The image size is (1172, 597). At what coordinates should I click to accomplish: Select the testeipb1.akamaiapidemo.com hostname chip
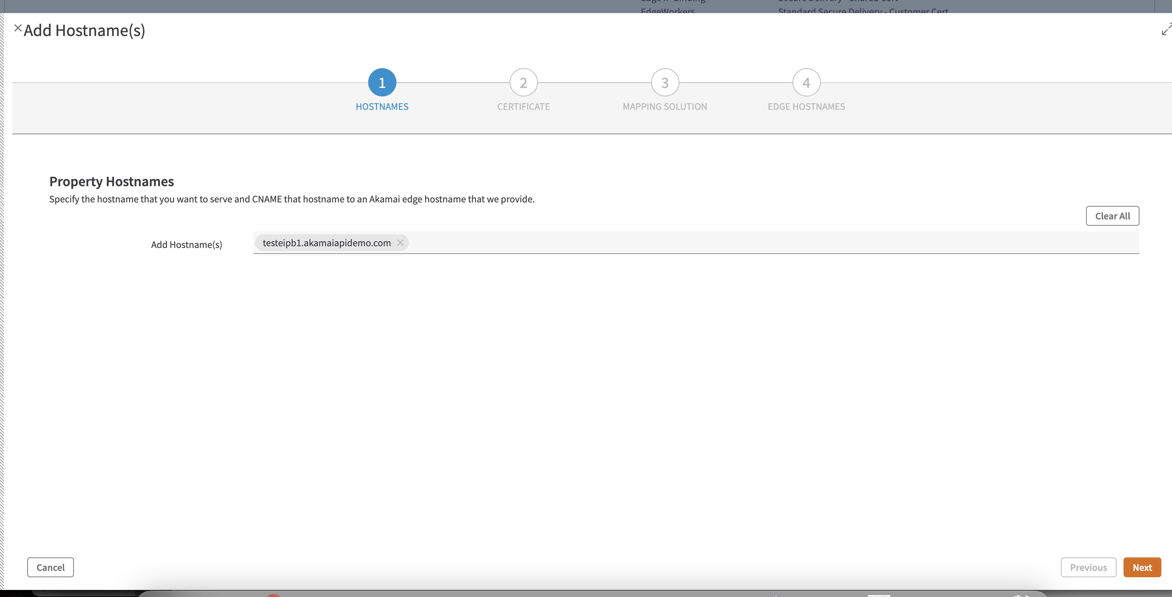(x=326, y=243)
